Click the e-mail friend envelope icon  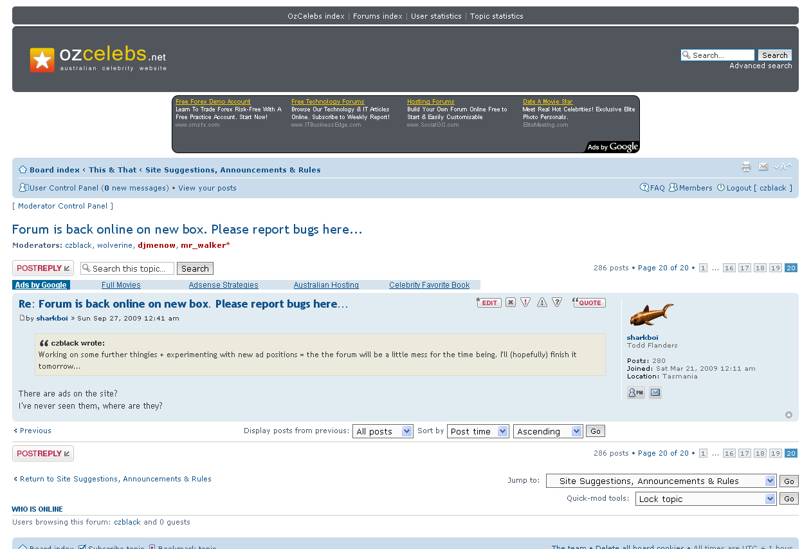coord(763,167)
